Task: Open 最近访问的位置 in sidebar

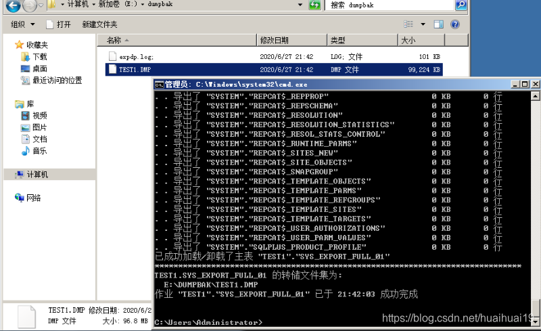Action: click(51, 80)
